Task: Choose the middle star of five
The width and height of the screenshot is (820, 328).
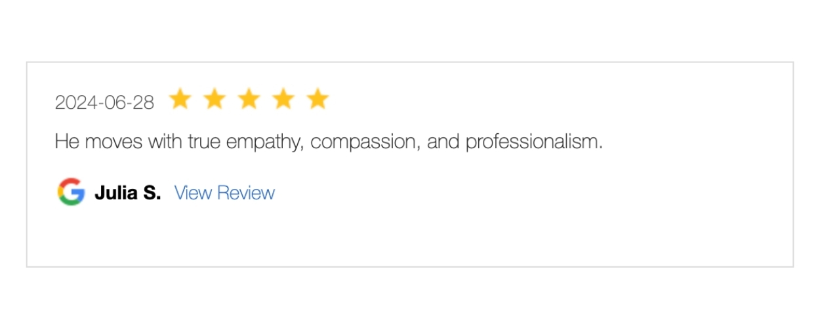Action: 249,99
